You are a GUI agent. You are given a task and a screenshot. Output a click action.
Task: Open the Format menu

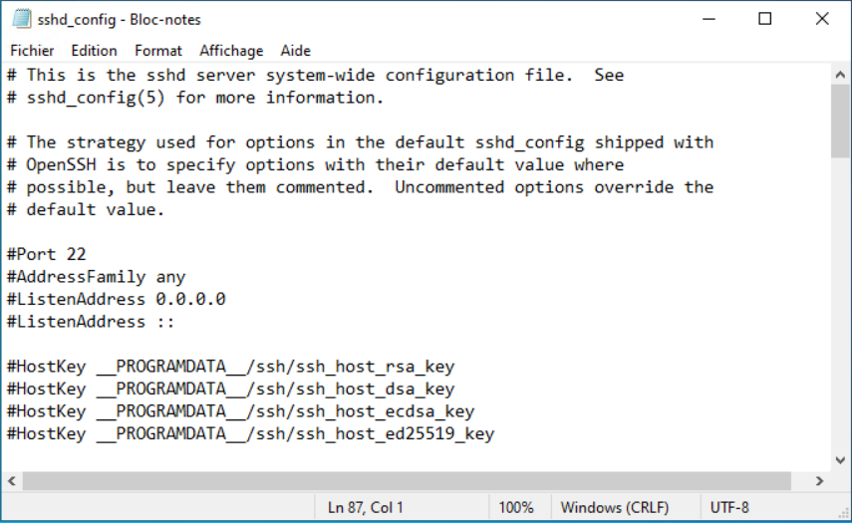point(158,50)
